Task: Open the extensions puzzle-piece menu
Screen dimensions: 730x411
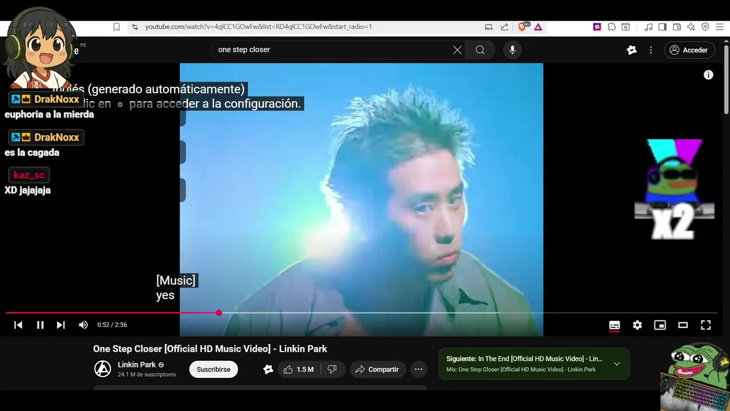Action: tap(611, 27)
